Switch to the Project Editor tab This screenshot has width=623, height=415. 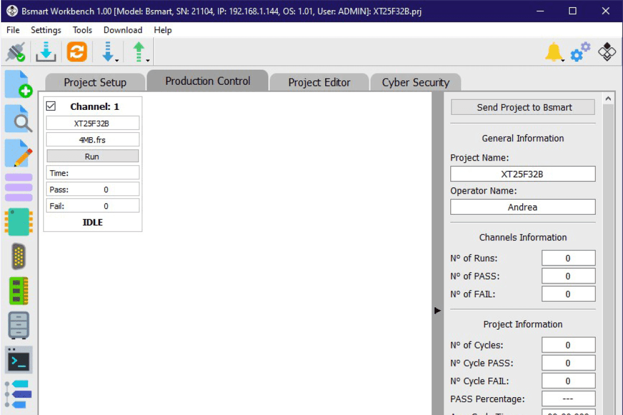[319, 83]
